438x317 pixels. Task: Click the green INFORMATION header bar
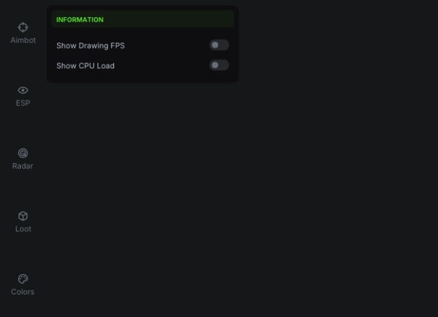click(x=143, y=19)
